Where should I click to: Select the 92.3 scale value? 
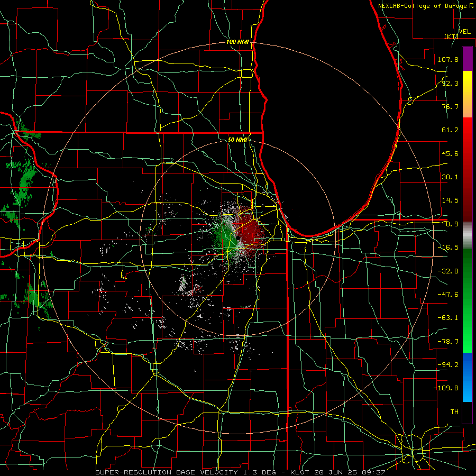[450, 83]
